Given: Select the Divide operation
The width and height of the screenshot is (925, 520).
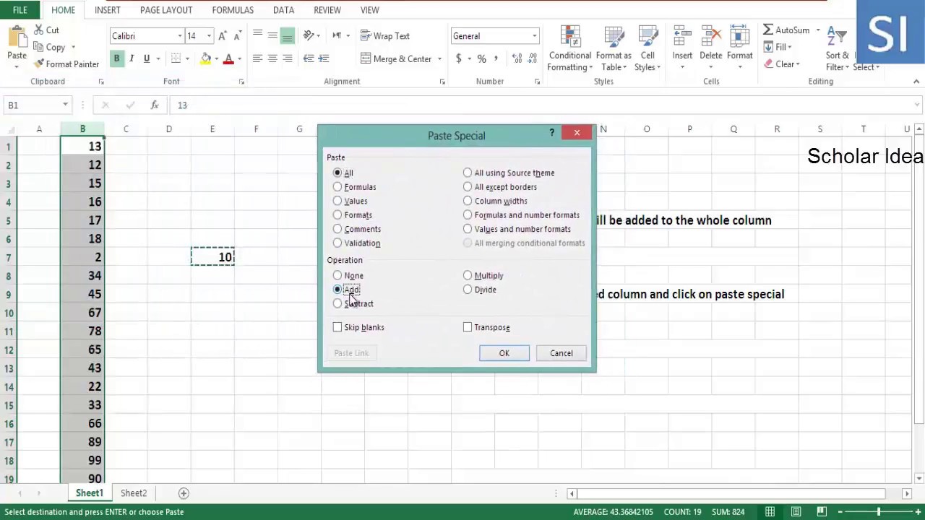Looking at the screenshot, I should click(468, 290).
